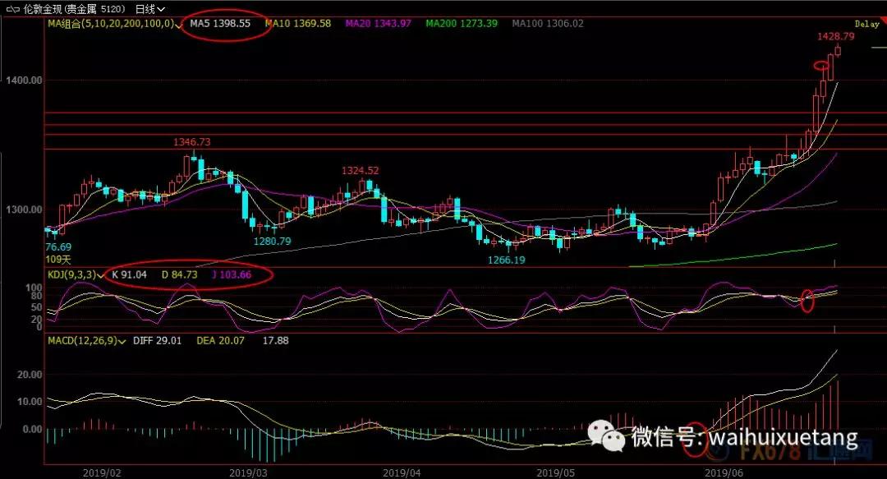Click the 1428.79 high price label
The image size is (887, 479).
[x=841, y=37]
